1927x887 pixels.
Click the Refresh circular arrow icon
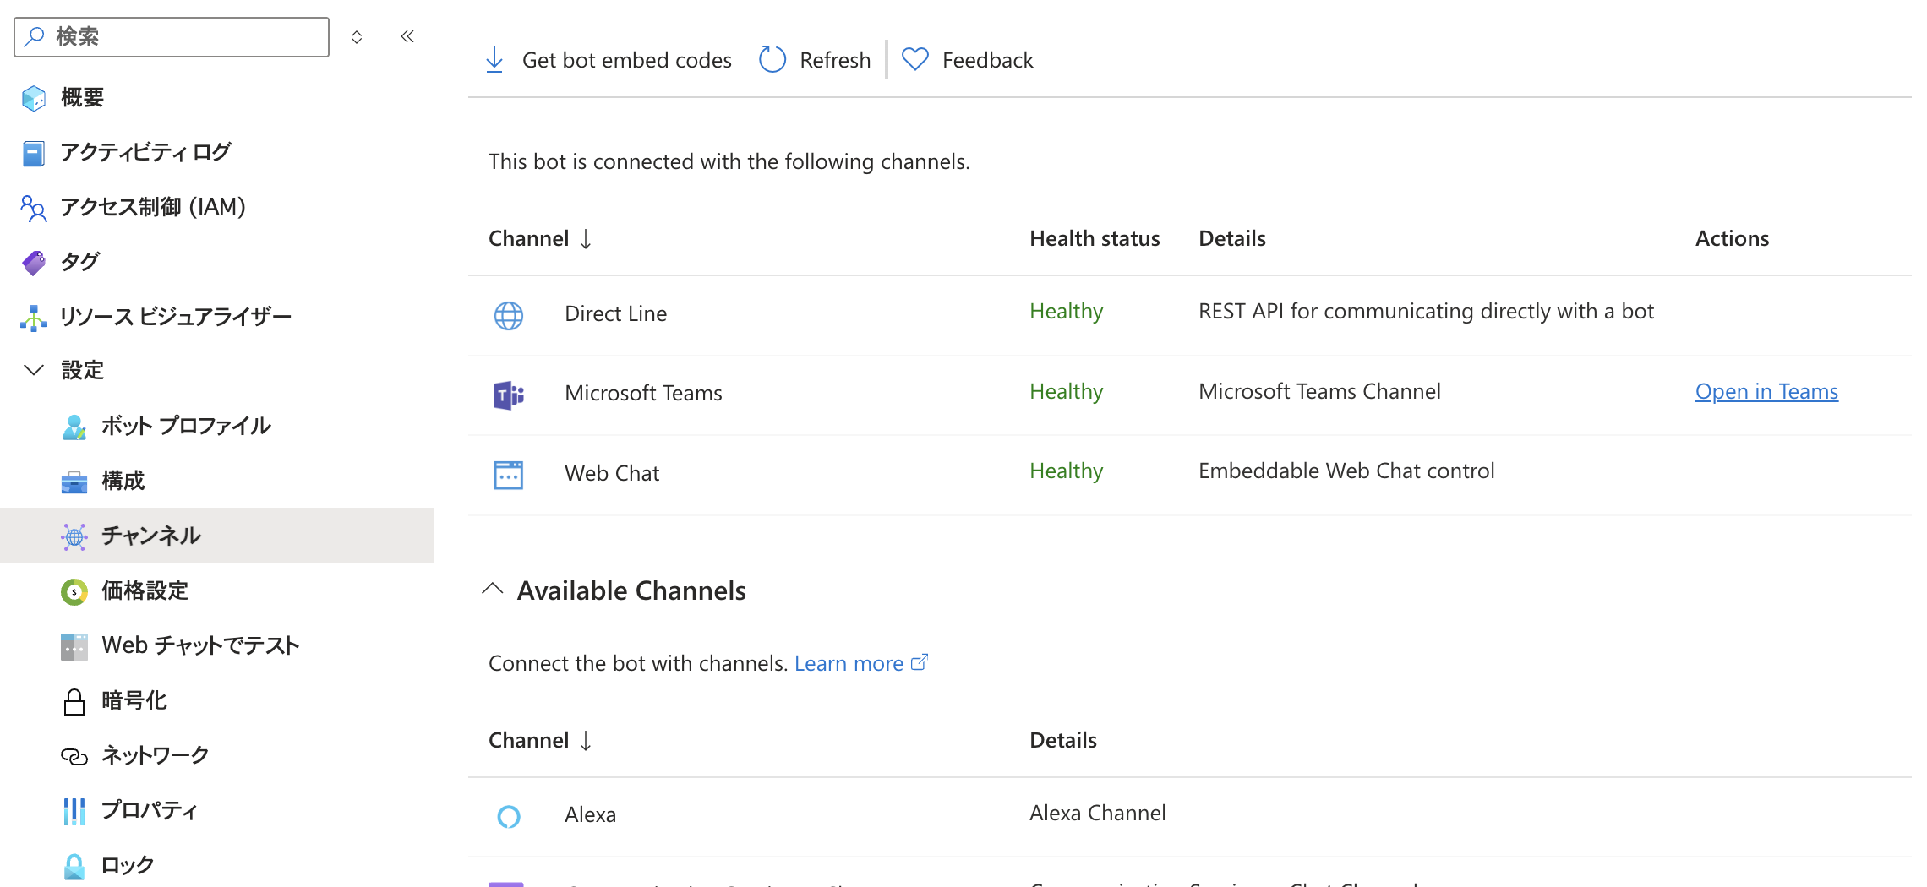coord(772,60)
